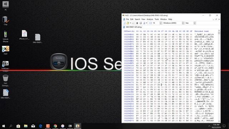Click the New file icon in HxD toolbar
Screen dimensions: 229x129
[124, 23]
